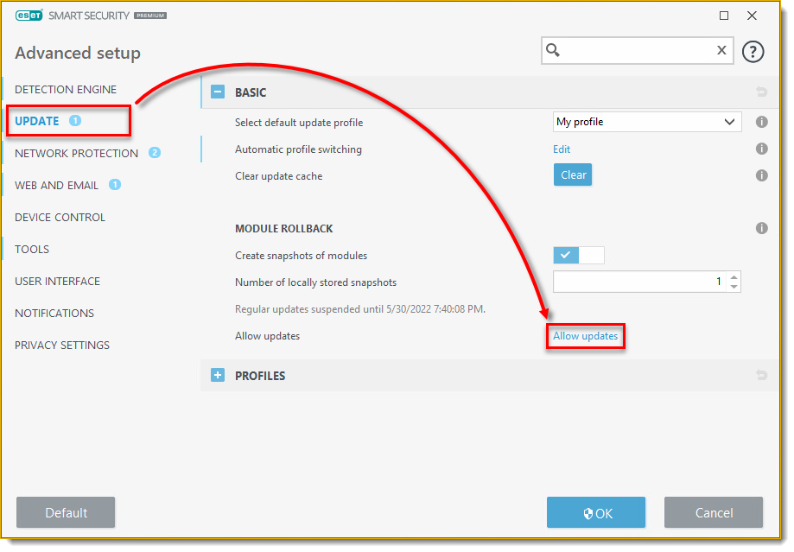
Task: Toggle Create snapshots of modules switch
Action: coord(578,256)
